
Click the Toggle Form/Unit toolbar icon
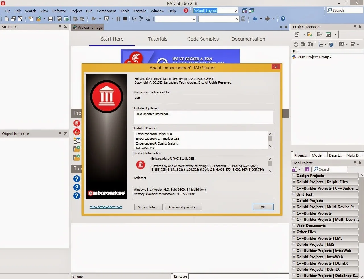[x=20, y=19]
